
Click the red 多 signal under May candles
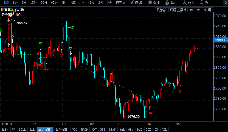(180, 91)
